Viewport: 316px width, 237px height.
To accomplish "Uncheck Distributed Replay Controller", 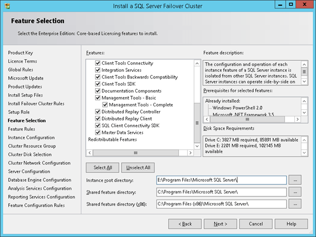I will pyautogui.click(x=98, y=111).
